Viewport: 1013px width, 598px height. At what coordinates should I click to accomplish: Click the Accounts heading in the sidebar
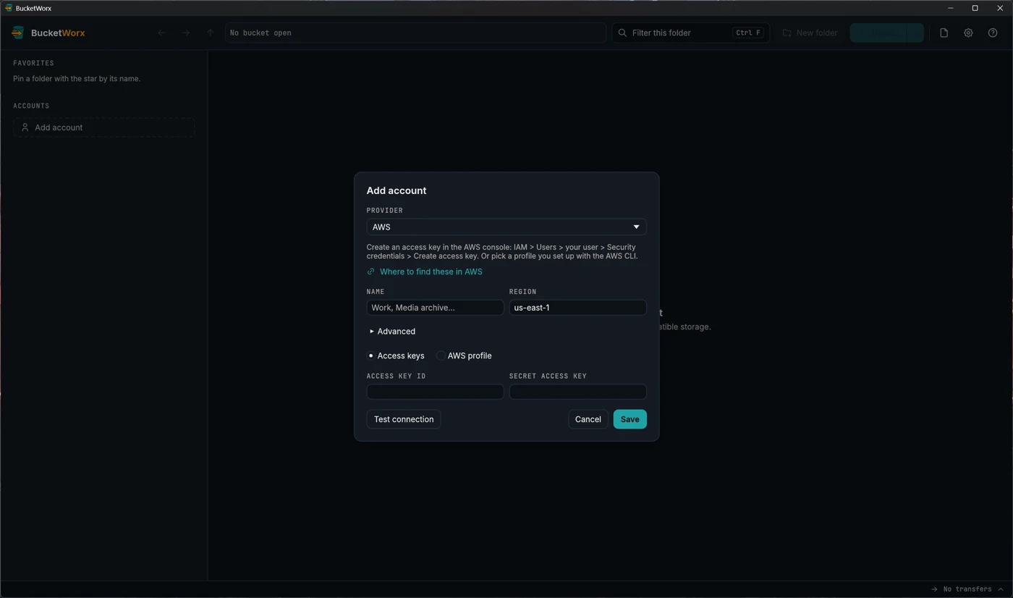pyautogui.click(x=31, y=106)
